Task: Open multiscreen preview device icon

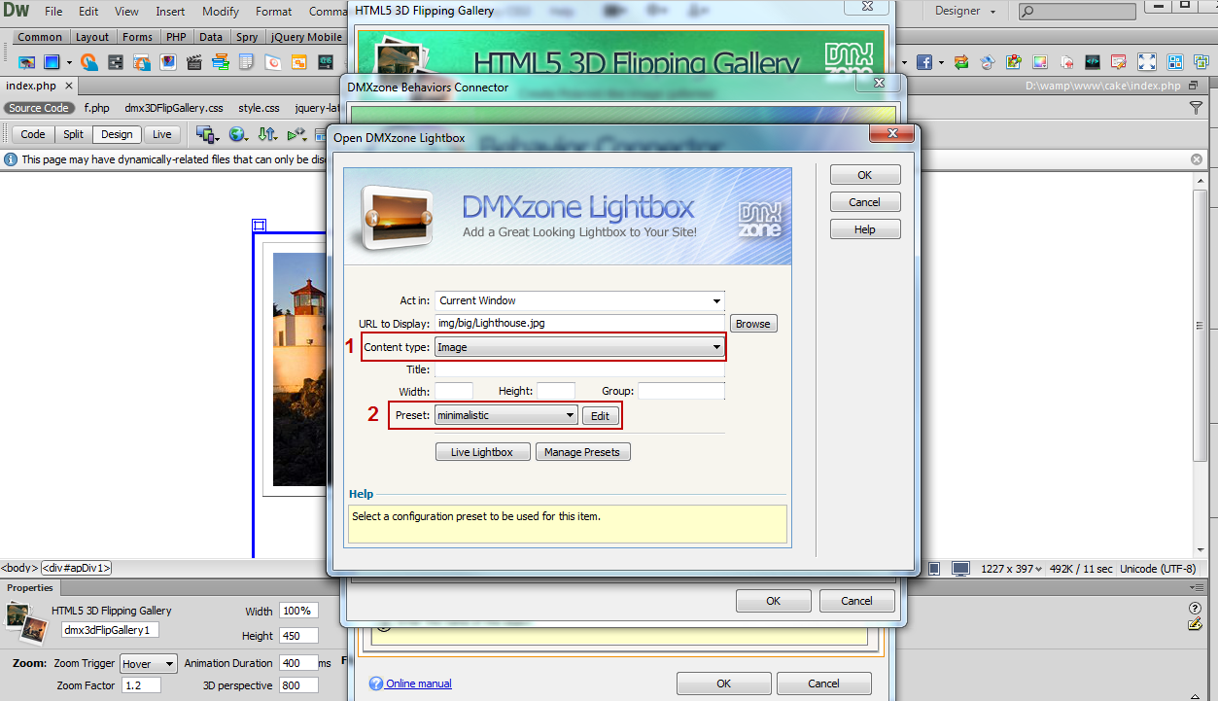Action: pos(206,134)
